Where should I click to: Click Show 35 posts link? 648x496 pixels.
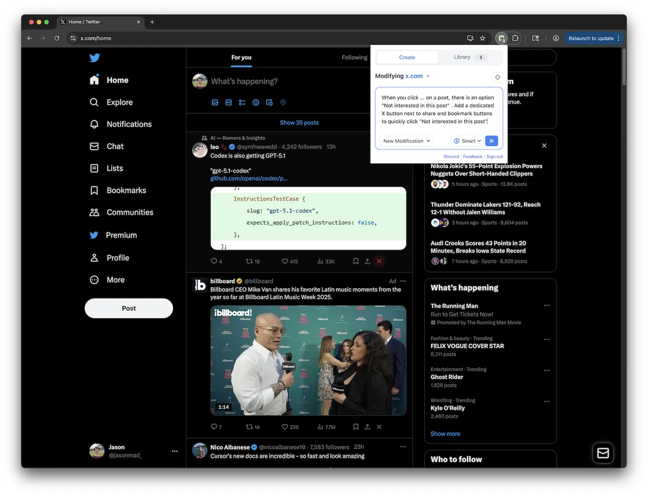coord(299,123)
